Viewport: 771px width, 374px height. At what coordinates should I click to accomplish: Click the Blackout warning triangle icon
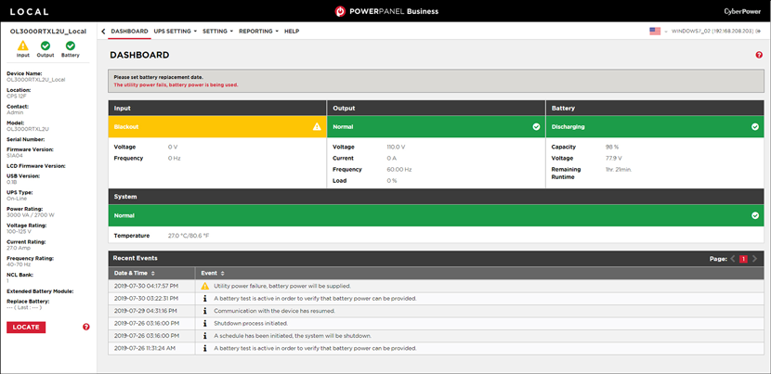coord(317,126)
